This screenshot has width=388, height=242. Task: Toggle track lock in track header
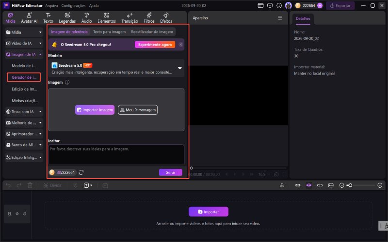[10, 214]
